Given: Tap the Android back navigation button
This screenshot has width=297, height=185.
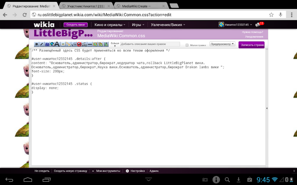Looking at the screenshot, I should (9, 179).
